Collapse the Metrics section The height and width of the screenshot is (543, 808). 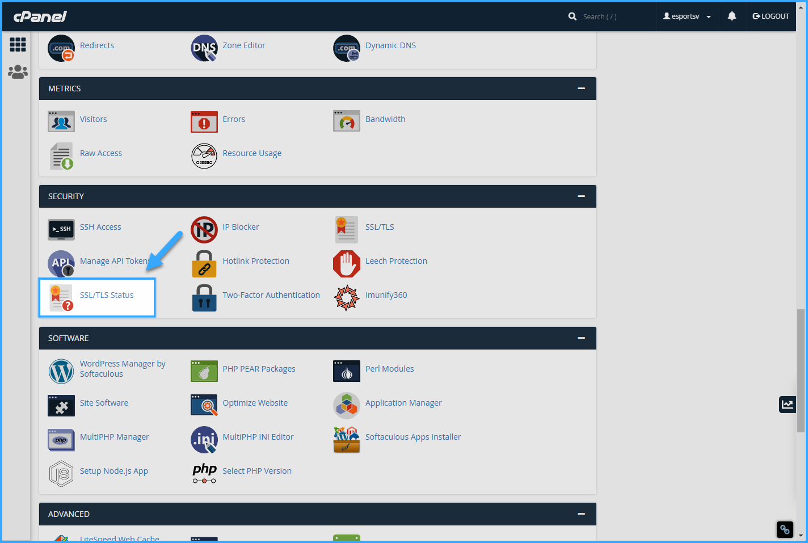tap(581, 89)
